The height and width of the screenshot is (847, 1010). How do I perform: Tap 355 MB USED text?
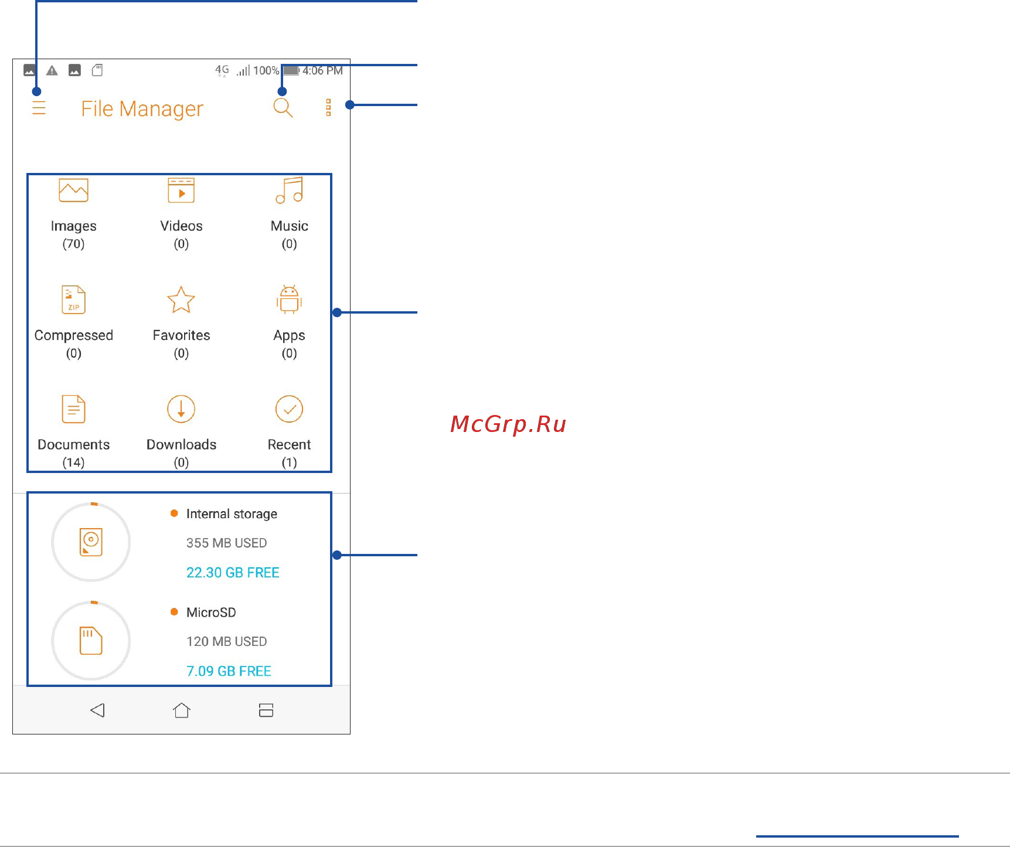(226, 543)
